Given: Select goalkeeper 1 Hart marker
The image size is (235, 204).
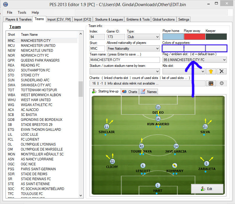Looking at the screenshot, I should (x=158, y=185).
